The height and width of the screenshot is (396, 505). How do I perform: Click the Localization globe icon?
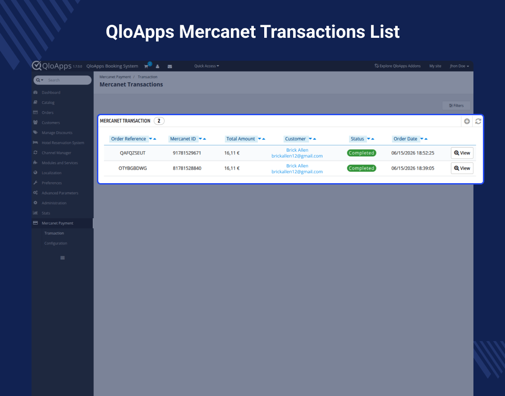tap(36, 172)
